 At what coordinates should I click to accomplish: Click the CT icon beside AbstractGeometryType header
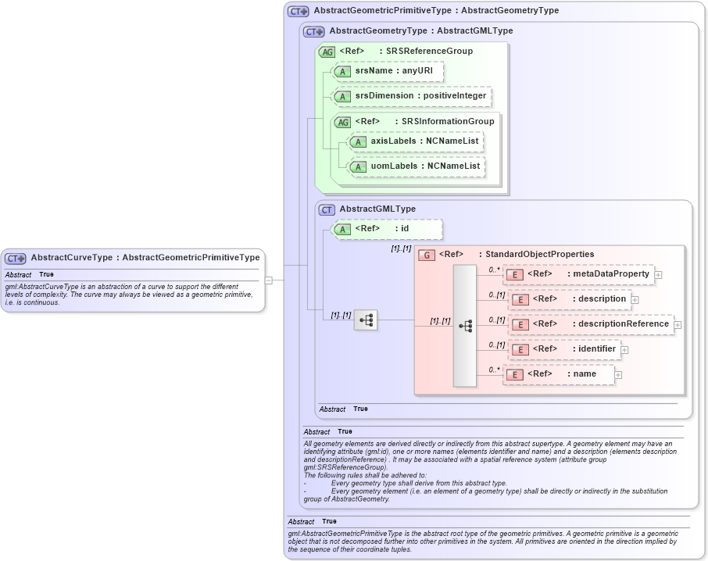pyautogui.click(x=314, y=31)
